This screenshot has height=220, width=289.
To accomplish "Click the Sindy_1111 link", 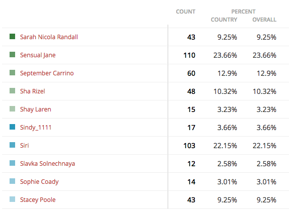I will pyautogui.click(x=36, y=127).
